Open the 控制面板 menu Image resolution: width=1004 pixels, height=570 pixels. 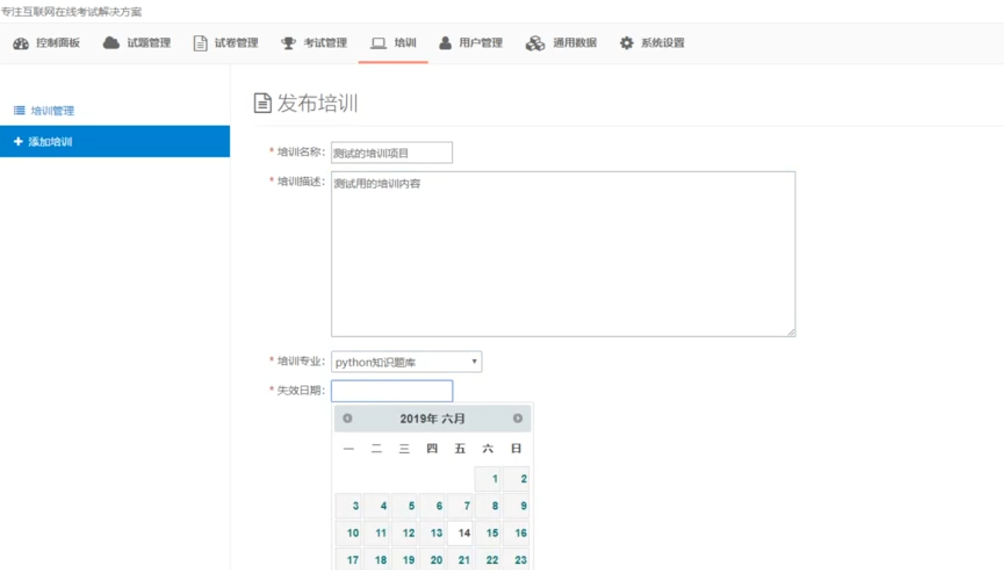coord(46,43)
